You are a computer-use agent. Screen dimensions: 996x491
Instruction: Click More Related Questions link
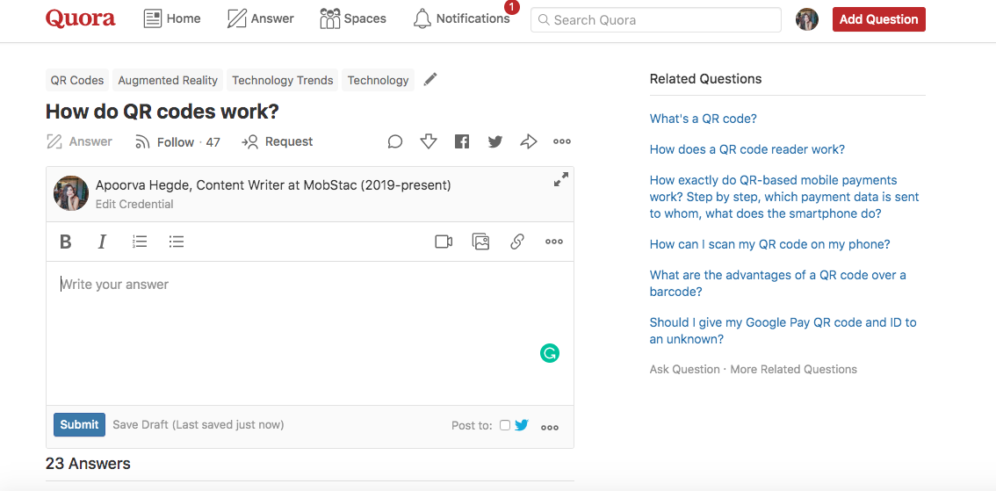click(x=793, y=369)
